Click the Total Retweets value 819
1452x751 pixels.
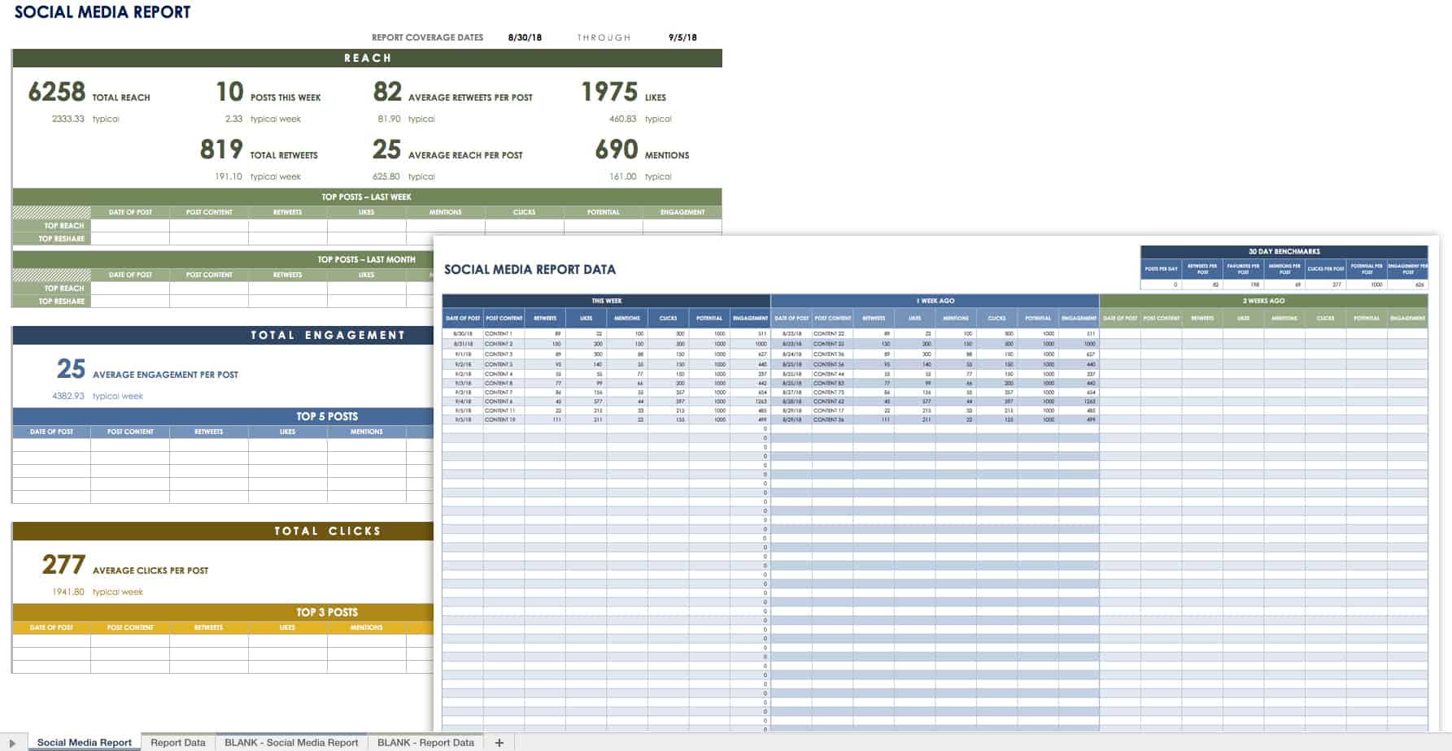221,150
